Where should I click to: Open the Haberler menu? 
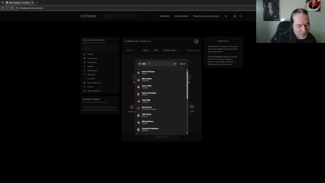[165, 16]
